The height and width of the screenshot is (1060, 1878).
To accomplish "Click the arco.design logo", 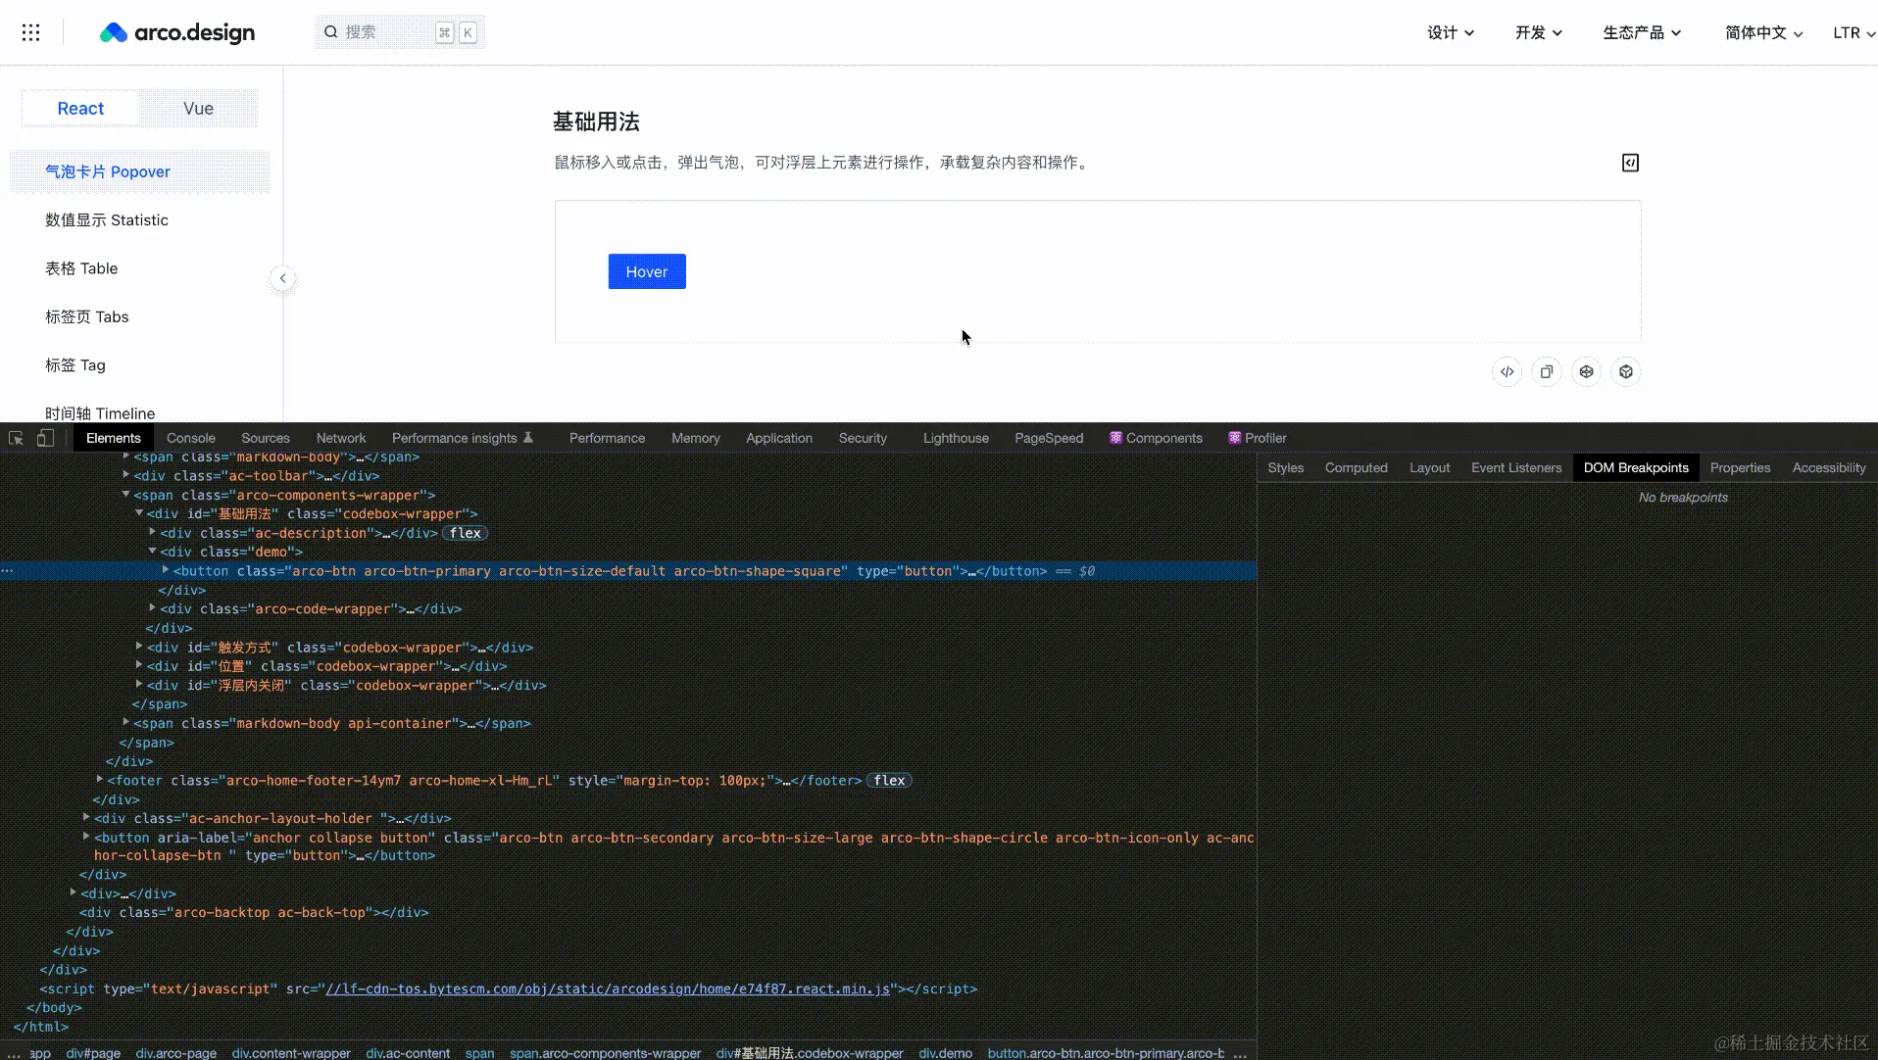I will (x=177, y=32).
